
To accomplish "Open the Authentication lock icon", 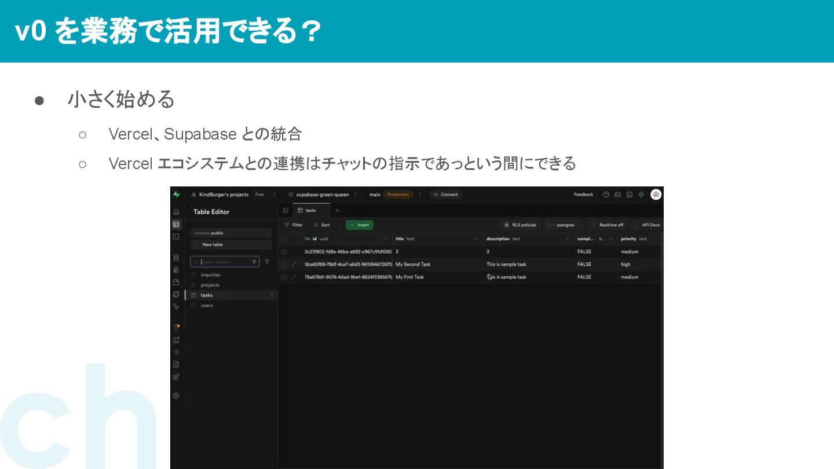I will click(x=176, y=269).
